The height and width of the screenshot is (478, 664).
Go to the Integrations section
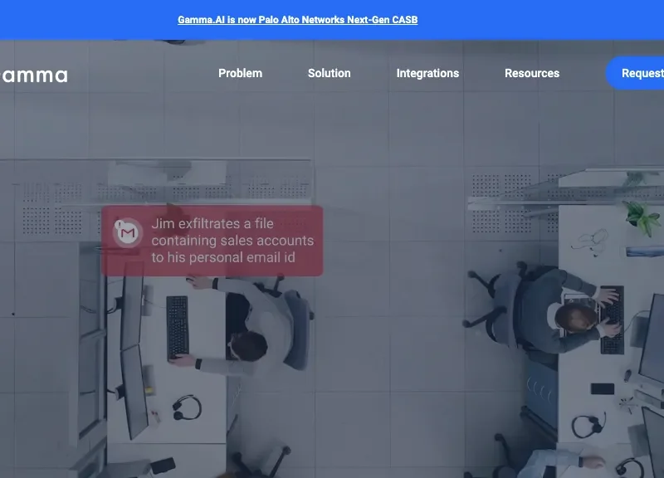point(427,73)
